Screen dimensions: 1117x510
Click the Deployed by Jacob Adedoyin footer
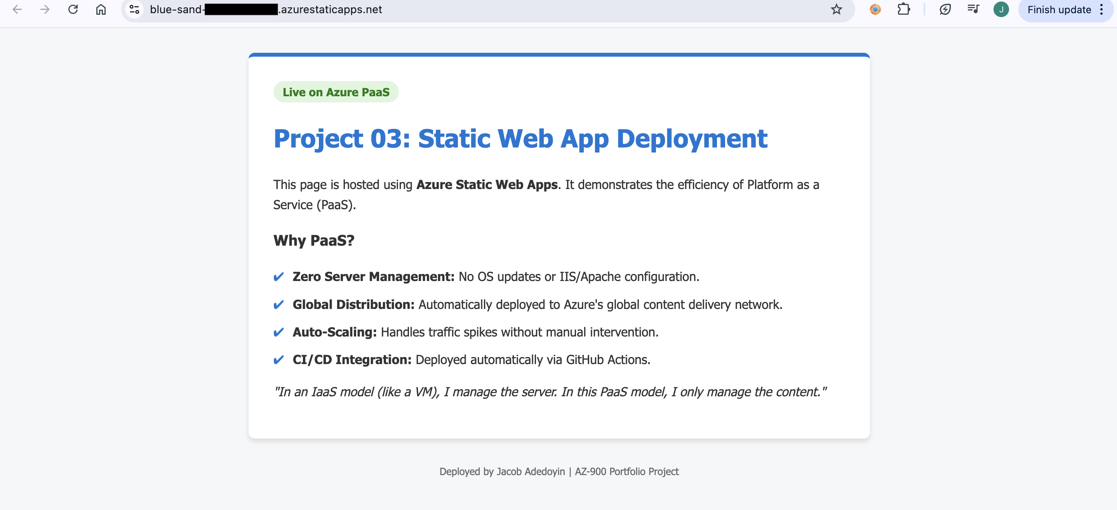point(559,472)
